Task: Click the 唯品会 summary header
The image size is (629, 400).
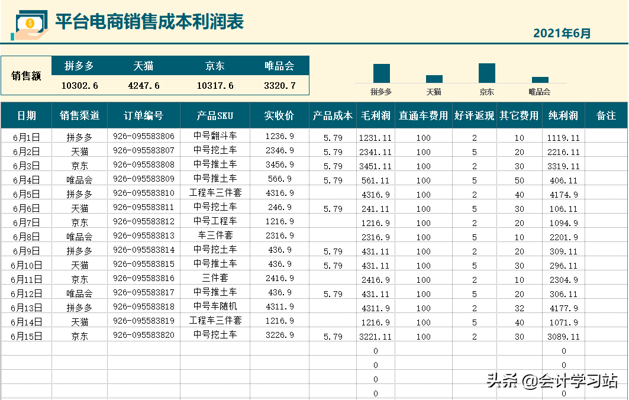Action: [x=280, y=66]
